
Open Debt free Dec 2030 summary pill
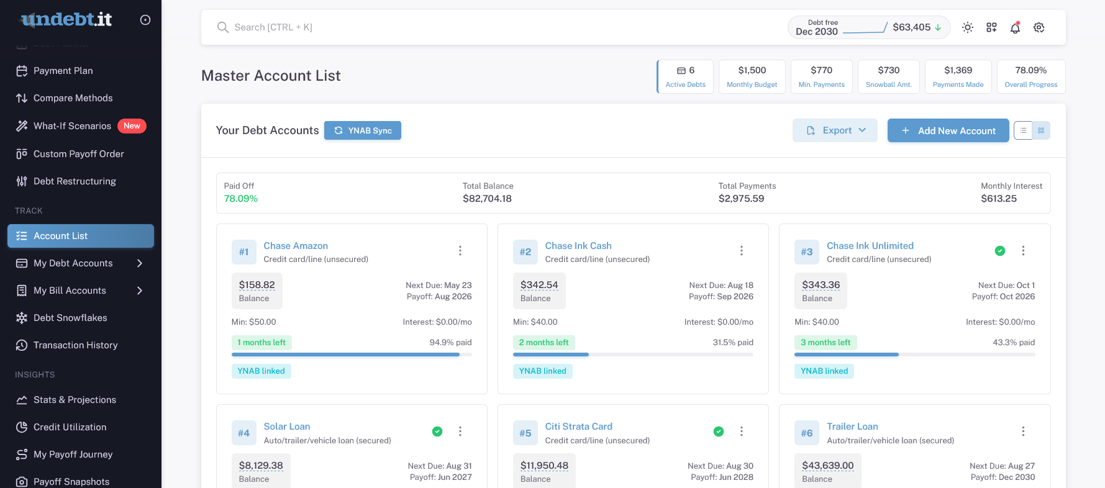click(869, 27)
